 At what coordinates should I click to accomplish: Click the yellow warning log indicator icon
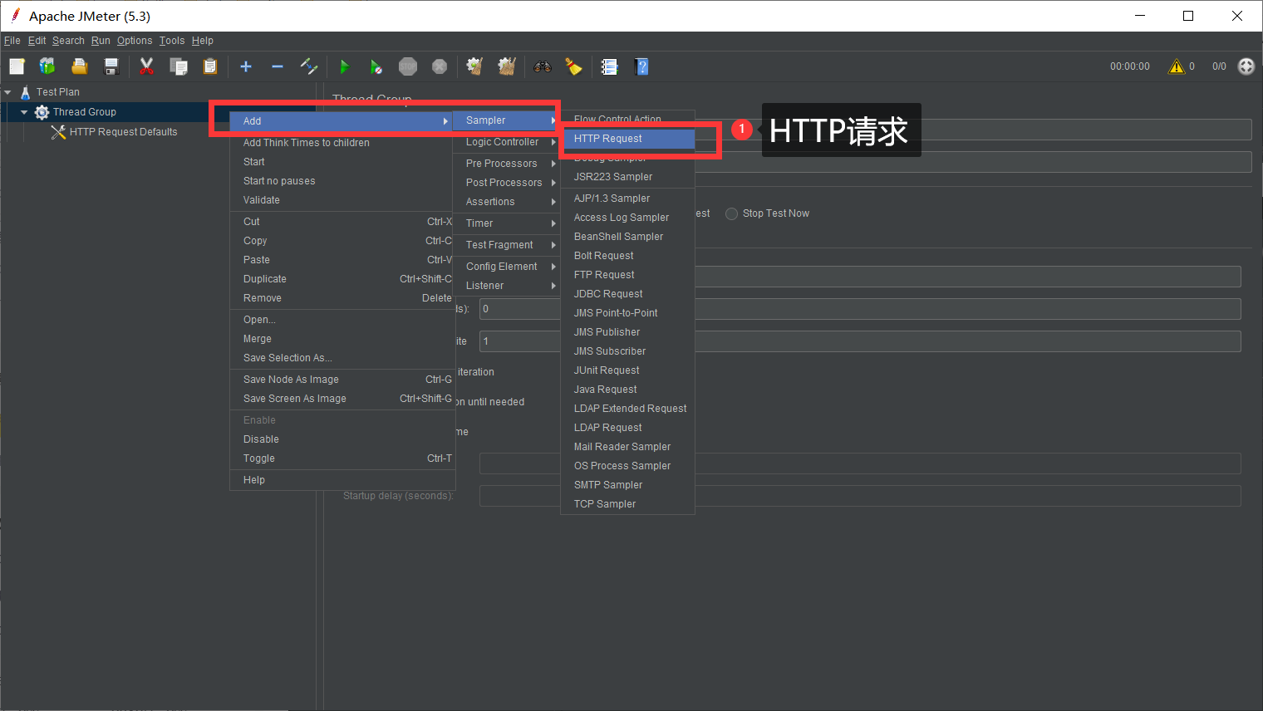(x=1177, y=66)
